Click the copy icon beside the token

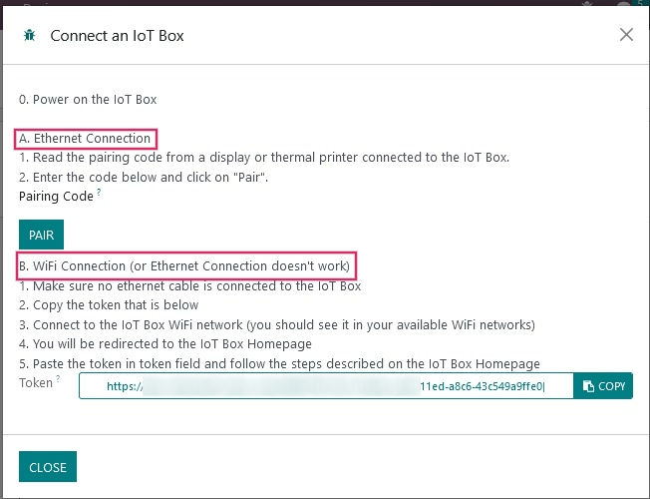coord(588,386)
